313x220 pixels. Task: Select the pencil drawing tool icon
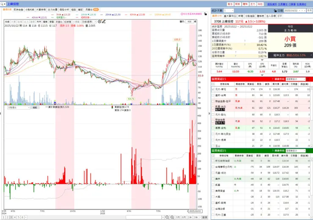tap(104, 21)
